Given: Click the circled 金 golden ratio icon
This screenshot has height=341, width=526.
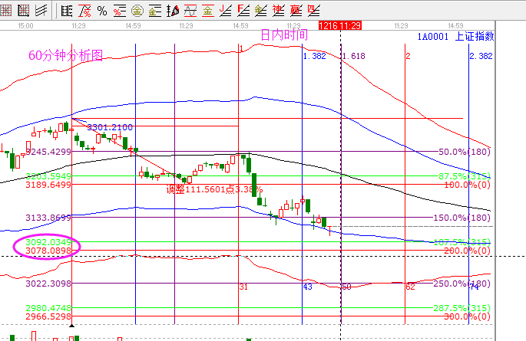Looking at the screenshot, I should tap(137, 11).
